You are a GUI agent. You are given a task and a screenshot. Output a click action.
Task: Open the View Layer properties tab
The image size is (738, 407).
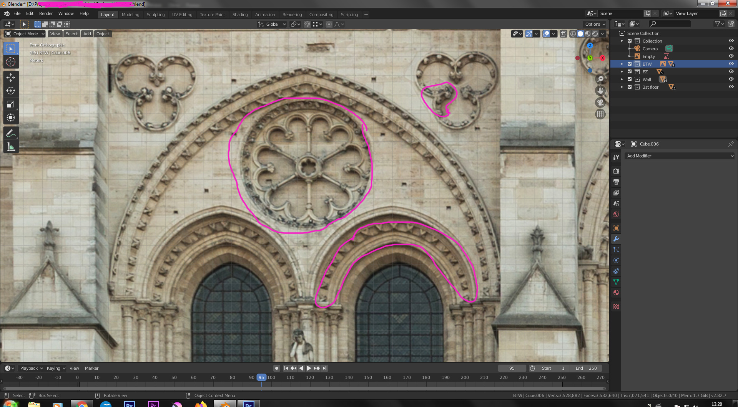tap(616, 192)
